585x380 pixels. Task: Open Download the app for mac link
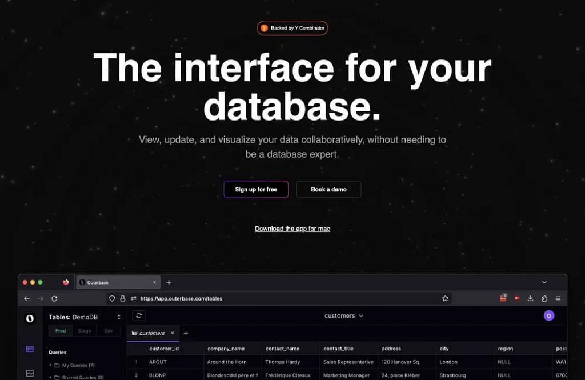[x=292, y=229]
